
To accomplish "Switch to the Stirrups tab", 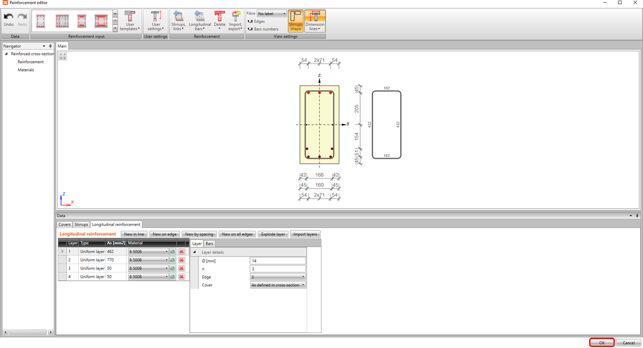I will coord(81,224).
